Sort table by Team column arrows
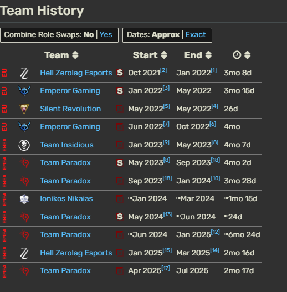The height and width of the screenshot is (292, 287). 75,55
